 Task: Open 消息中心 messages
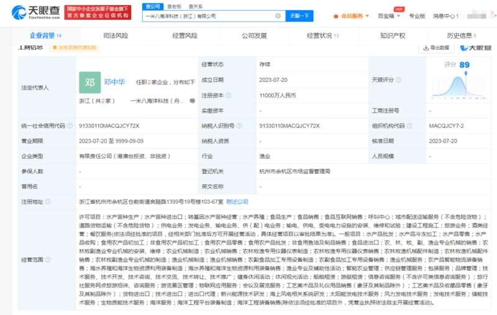tap(445, 16)
